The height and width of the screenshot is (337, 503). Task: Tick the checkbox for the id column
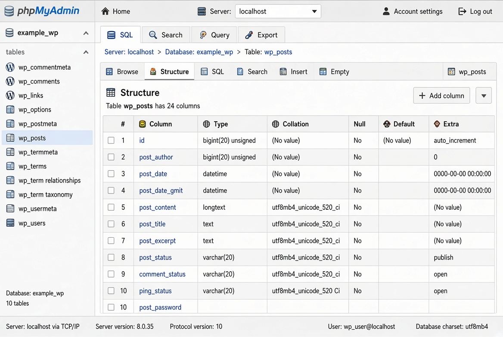point(111,140)
